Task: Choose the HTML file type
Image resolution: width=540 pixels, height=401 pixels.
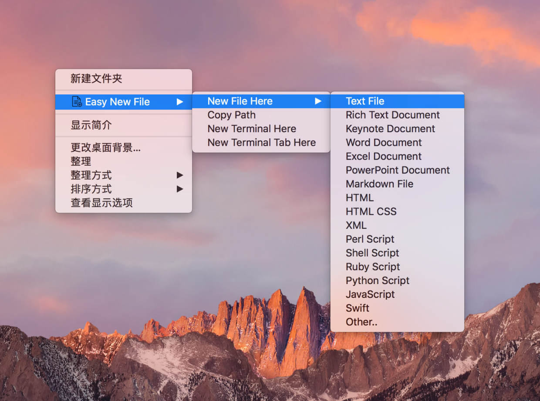Action: pyautogui.click(x=397, y=198)
